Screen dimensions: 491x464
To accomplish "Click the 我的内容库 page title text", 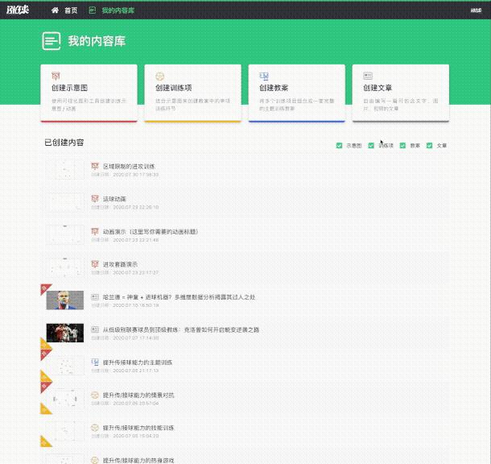I will pyautogui.click(x=97, y=41).
